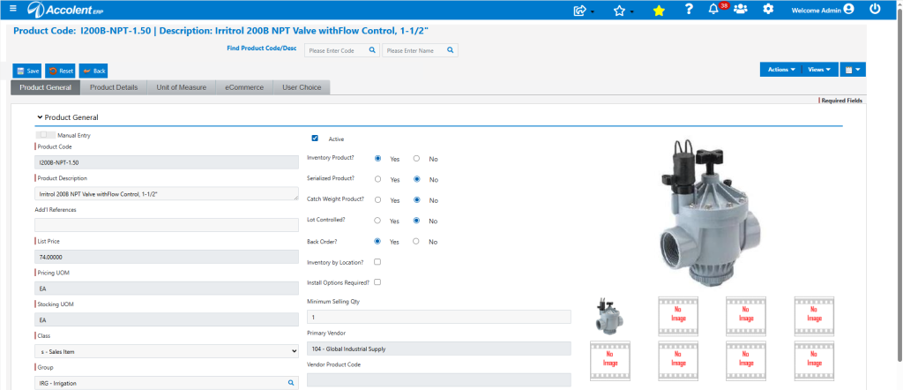Click the yellow filled star icon
Image resolution: width=903 pixels, height=390 pixels.
click(659, 11)
